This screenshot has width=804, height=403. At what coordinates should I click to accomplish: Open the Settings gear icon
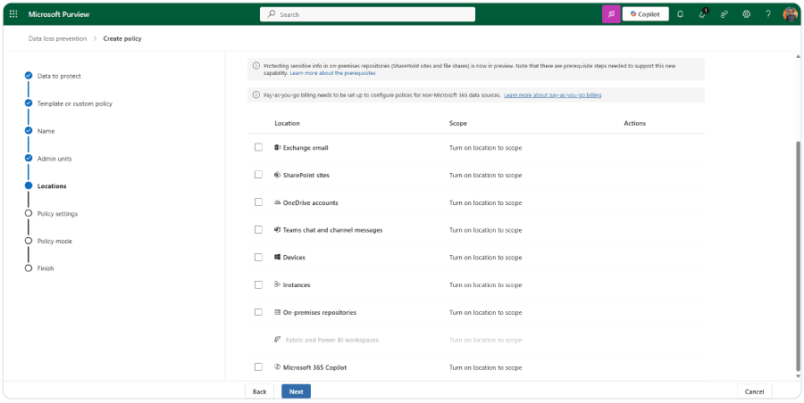click(747, 14)
